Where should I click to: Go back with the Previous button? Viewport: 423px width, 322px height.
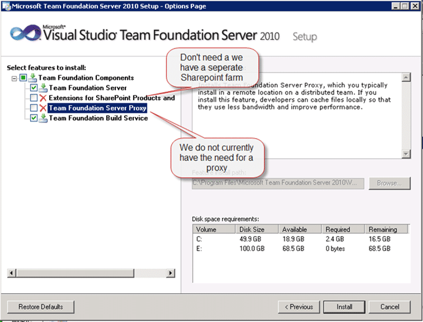click(299, 307)
